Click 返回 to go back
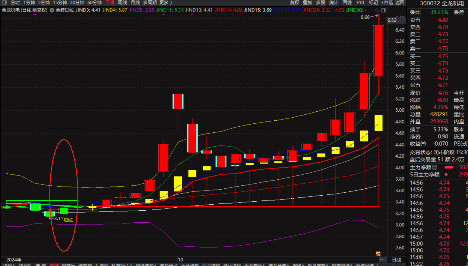Screen dimensions: 468x266 pos(400,2)
